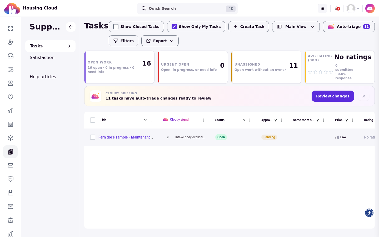This screenshot has height=237, width=379.
Task: Enable the Show Closed Tasks checkbox
Action: tap(116, 27)
